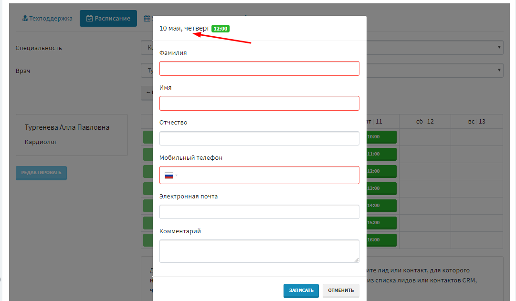
Task: Click the green 12:00 time badge
Action: click(221, 29)
